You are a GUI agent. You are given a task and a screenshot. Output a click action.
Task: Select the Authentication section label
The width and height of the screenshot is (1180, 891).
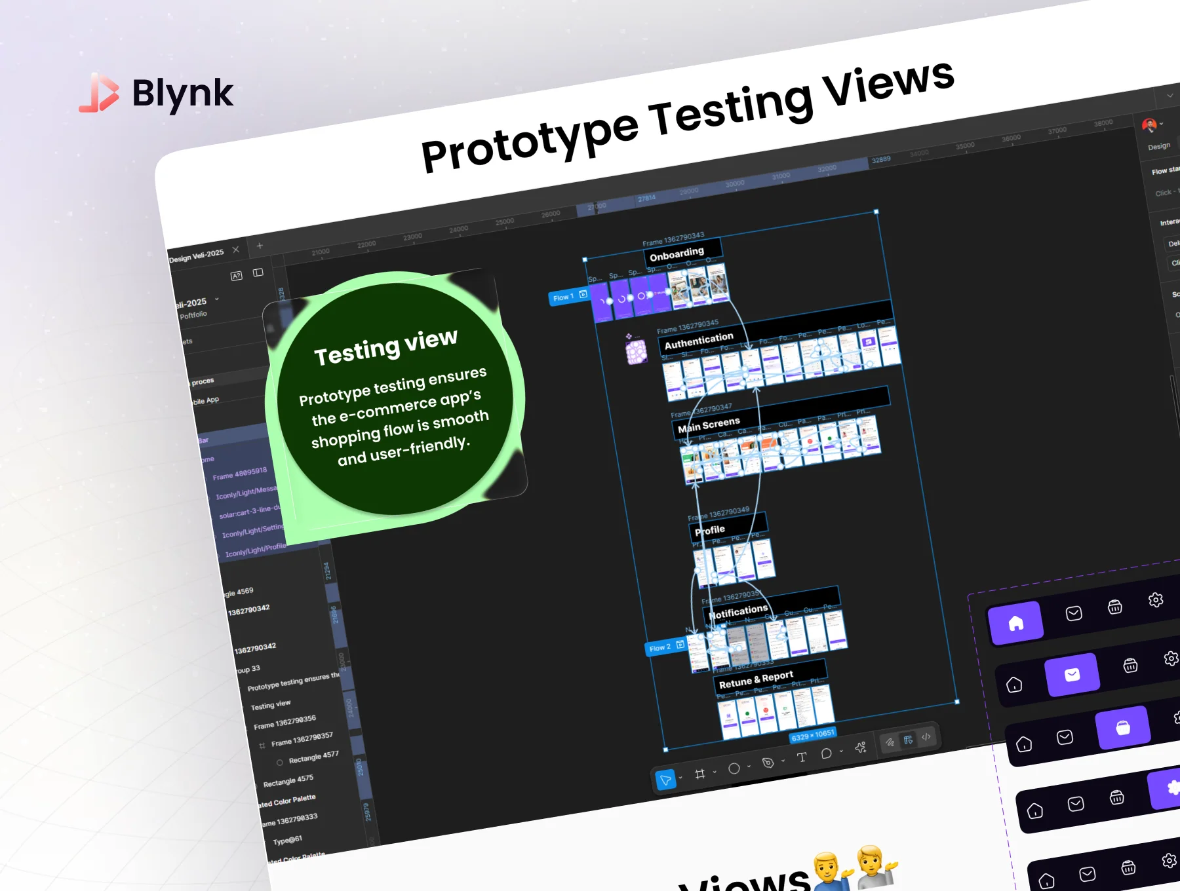click(699, 341)
